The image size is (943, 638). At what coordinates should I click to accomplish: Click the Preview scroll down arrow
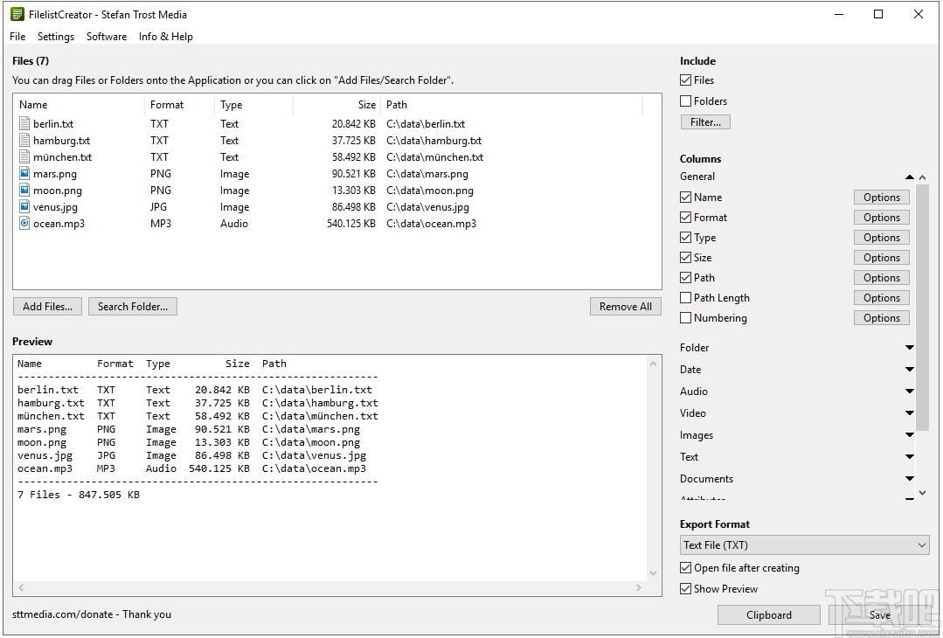[x=654, y=573]
